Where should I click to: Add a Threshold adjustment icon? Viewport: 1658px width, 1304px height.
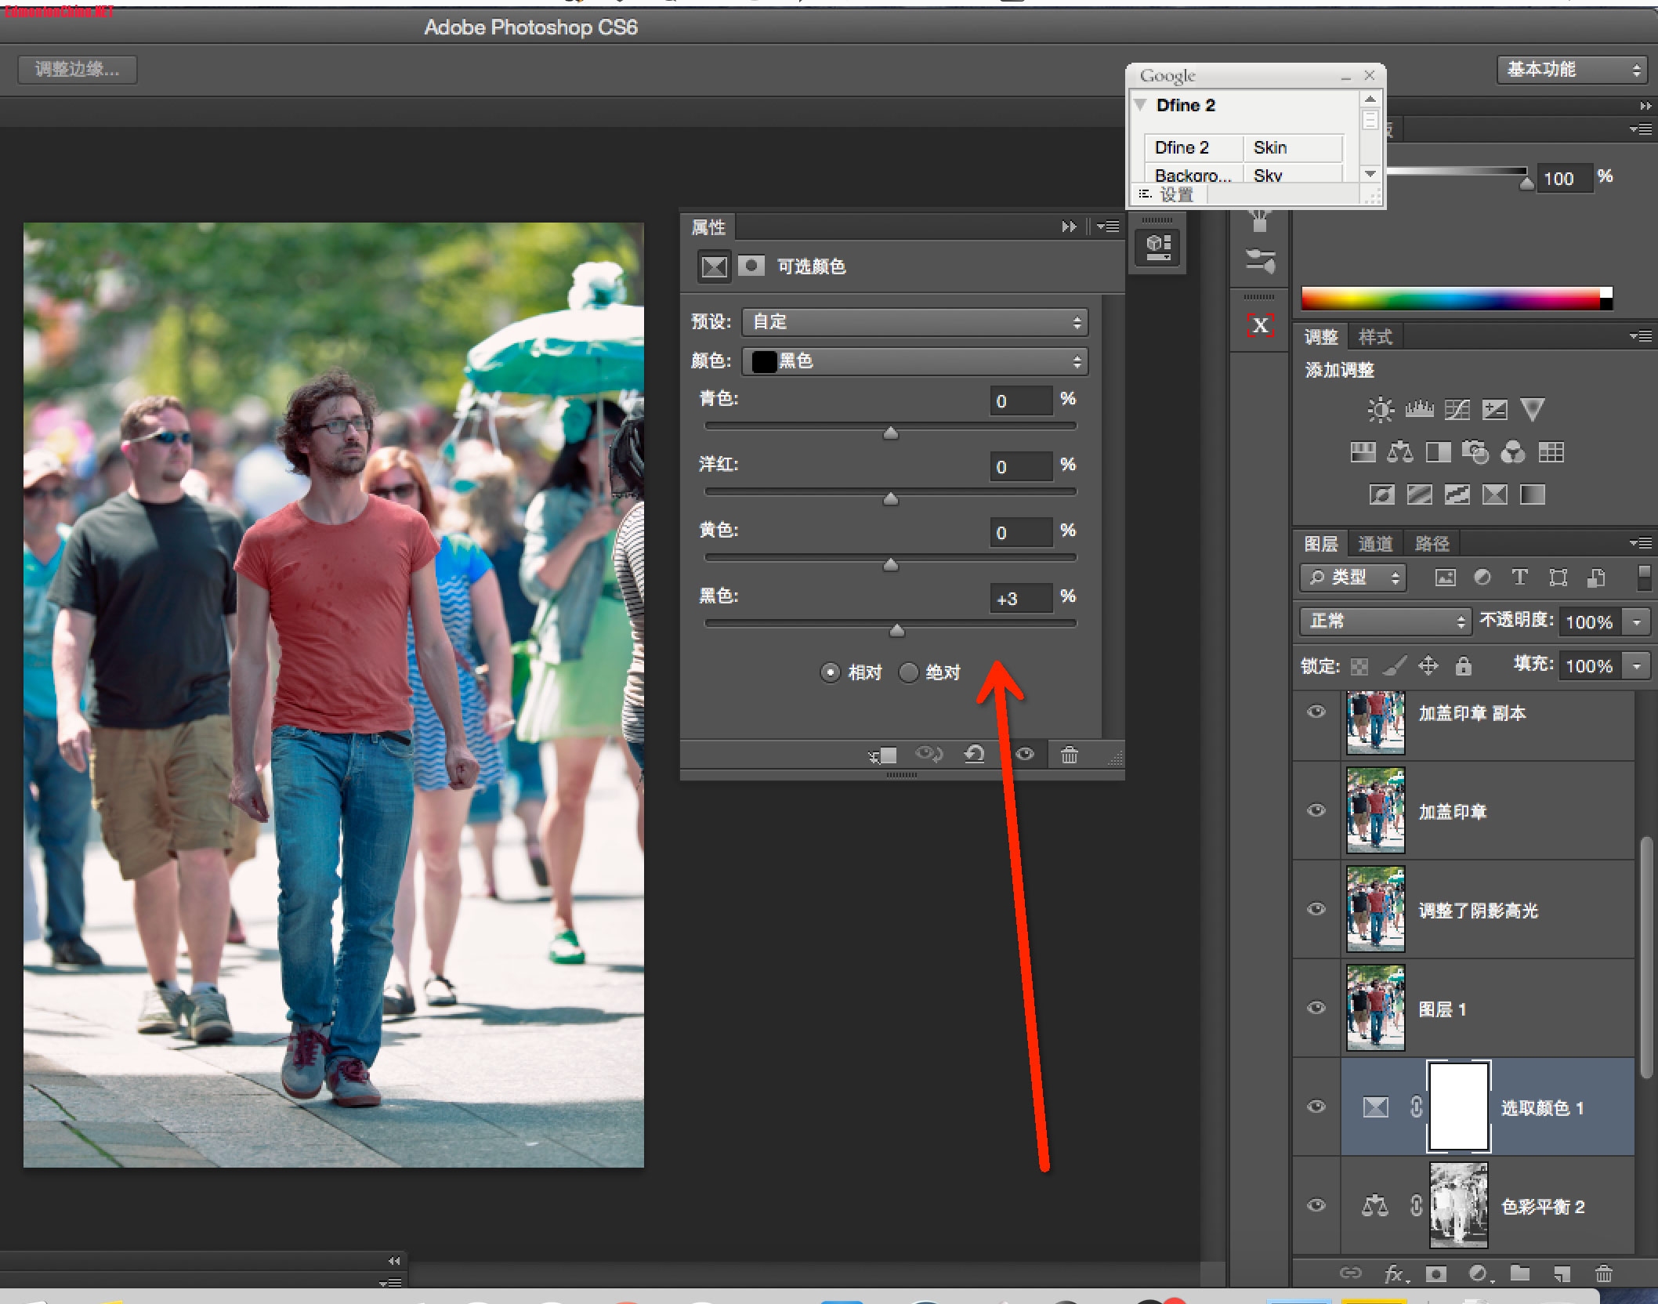tap(1457, 494)
